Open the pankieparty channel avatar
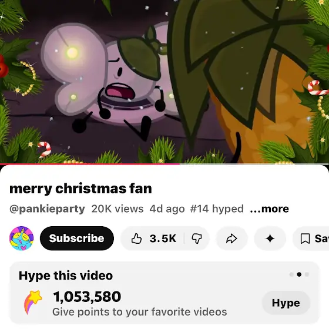 coord(21,239)
